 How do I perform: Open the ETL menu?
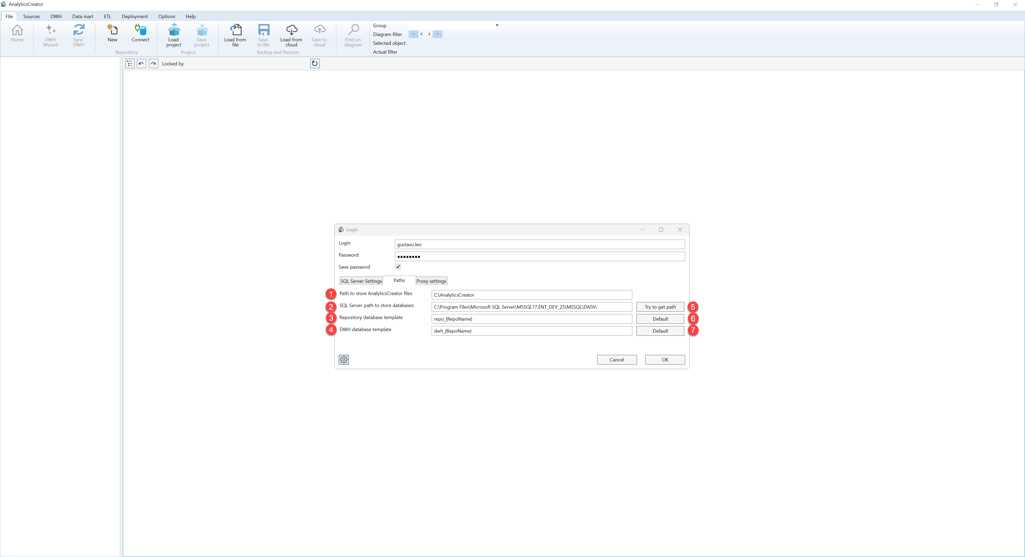[107, 16]
